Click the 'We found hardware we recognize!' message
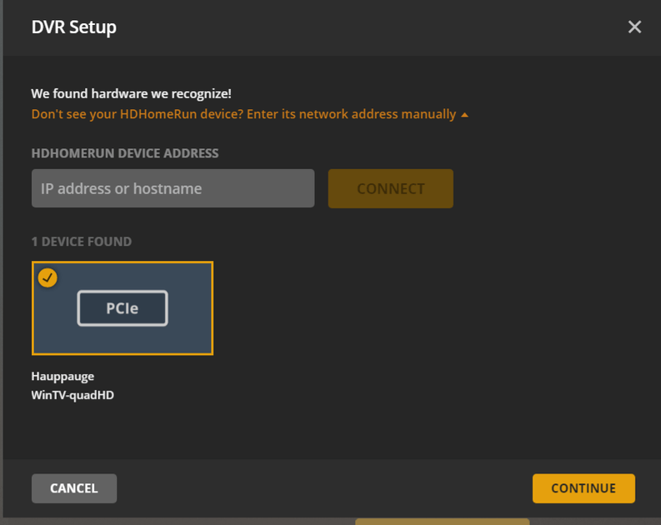The height and width of the screenshot is (525, 661). 131,93
